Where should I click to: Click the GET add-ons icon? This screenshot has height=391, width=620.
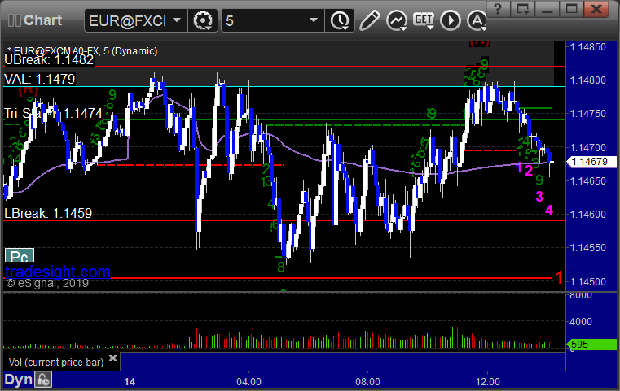tap(424, 20)
